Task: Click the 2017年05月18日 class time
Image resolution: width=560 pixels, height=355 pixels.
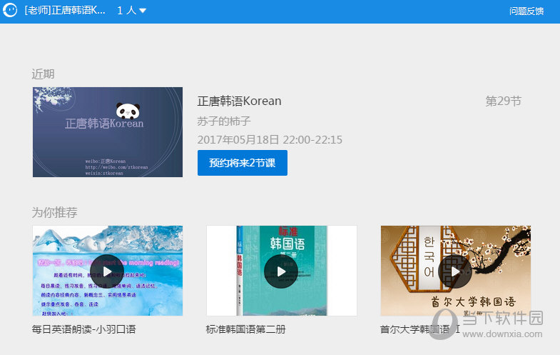Action: pyautogui.click(x=270, y=139)
